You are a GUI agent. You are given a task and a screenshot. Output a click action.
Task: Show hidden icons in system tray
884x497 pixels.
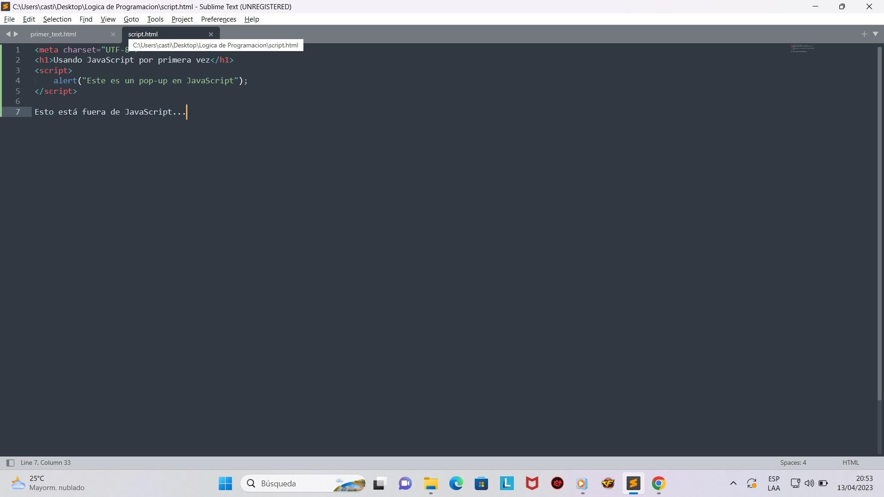point(733,484)
